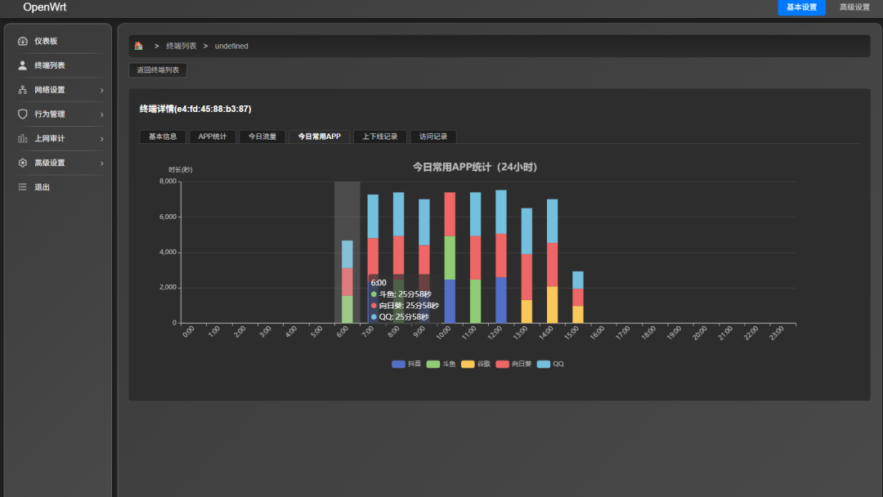Click the home icon in breadcrumb
The image size is (883, 497).
(138, 46)
